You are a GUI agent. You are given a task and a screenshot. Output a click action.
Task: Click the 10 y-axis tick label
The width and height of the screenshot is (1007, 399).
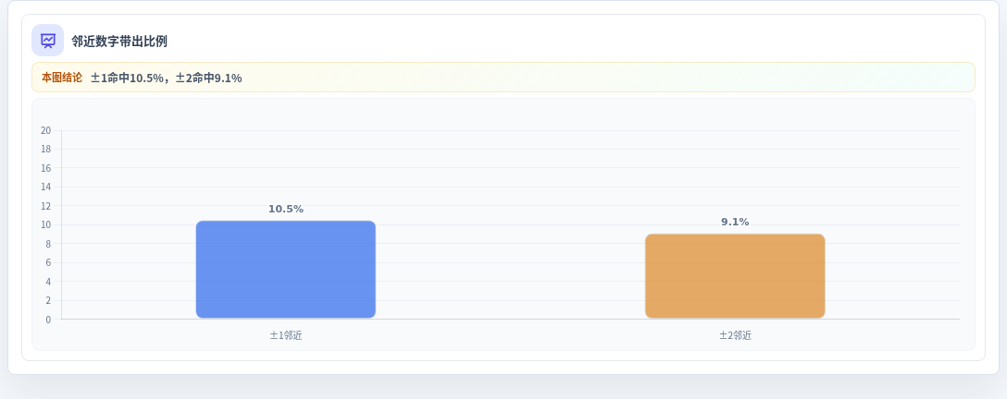point(45,224)
